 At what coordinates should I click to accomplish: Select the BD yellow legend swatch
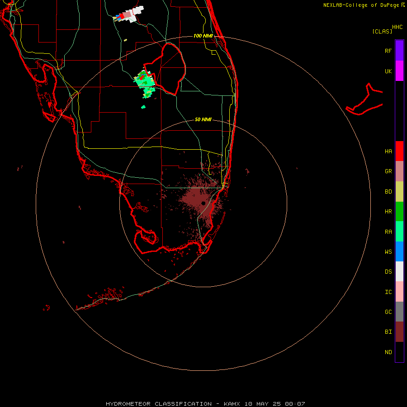pyautogui.click(x=399, y=192)
